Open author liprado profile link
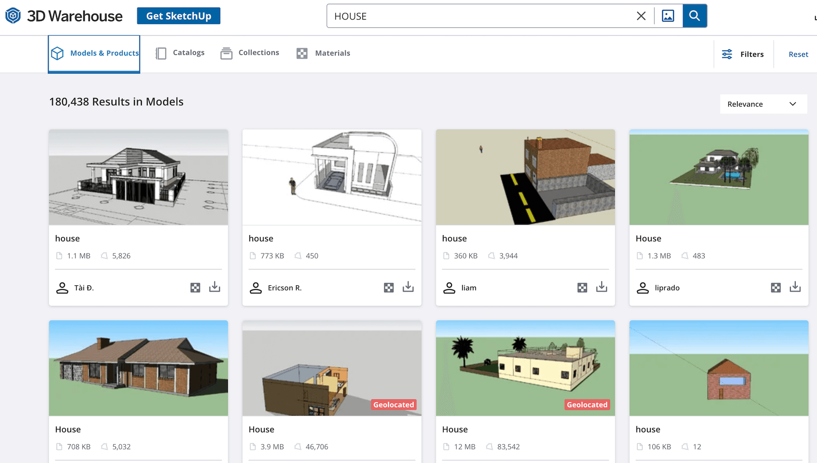The height and width of the screenshot is (463, 817). tap(667, 288)
